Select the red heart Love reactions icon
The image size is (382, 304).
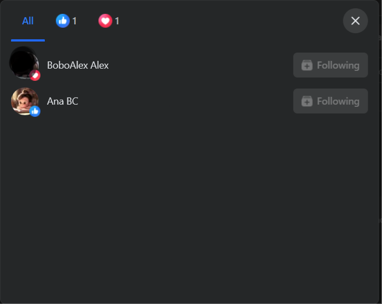click(x=105, y=20)
